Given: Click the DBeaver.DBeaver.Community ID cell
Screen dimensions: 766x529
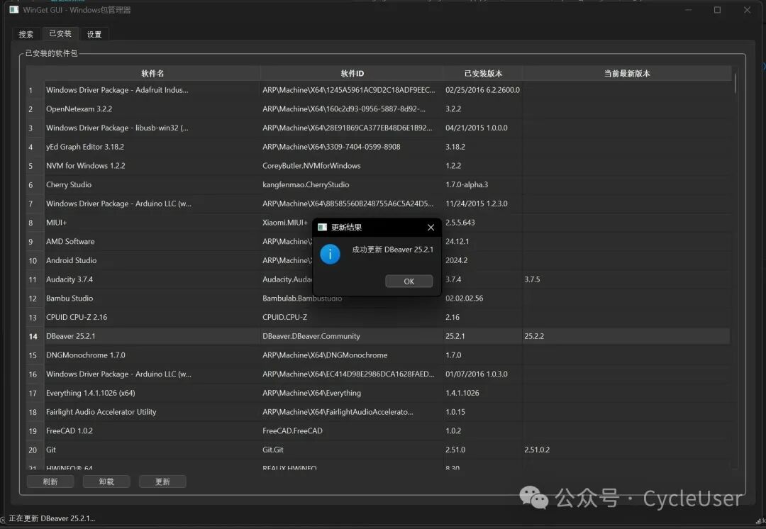Looking at the screenshot, I should 352,336.
